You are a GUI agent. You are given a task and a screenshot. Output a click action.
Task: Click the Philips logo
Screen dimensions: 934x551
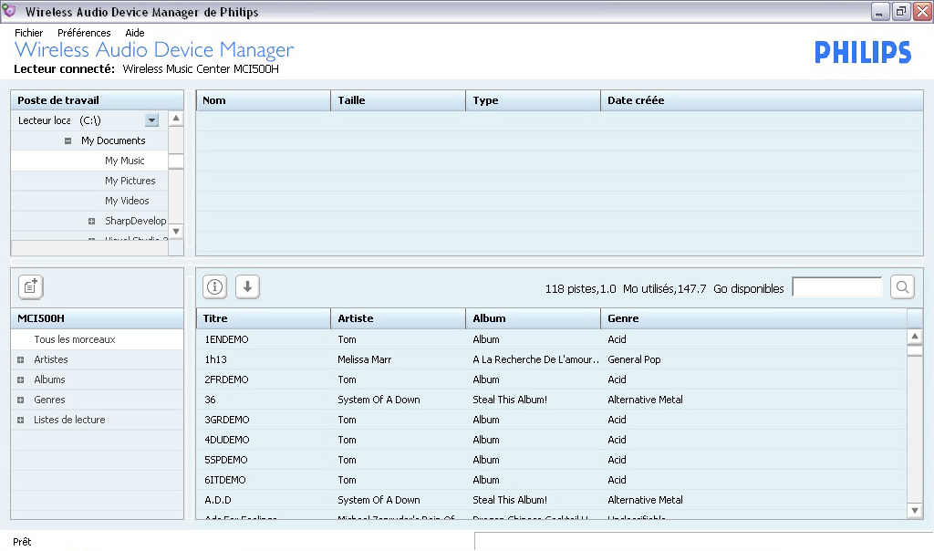tap(862, 53)
